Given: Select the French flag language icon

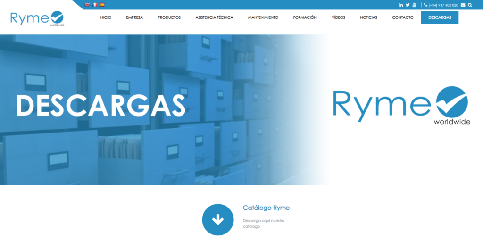Looking at the screenshot, I should click(94, 4).
